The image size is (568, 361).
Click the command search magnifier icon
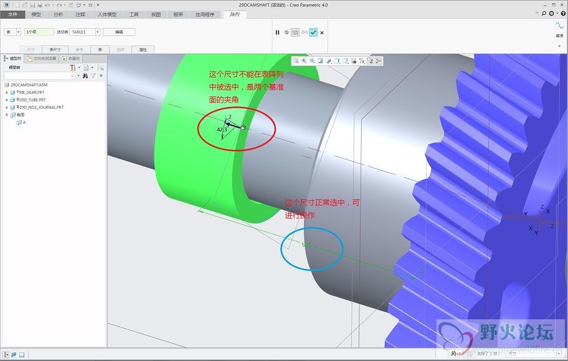544,14
